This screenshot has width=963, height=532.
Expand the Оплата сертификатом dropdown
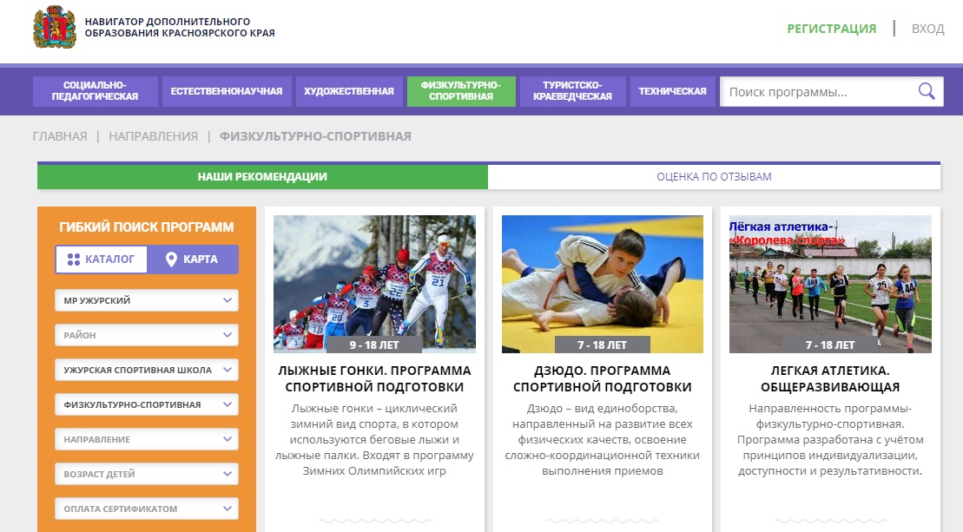146,509
